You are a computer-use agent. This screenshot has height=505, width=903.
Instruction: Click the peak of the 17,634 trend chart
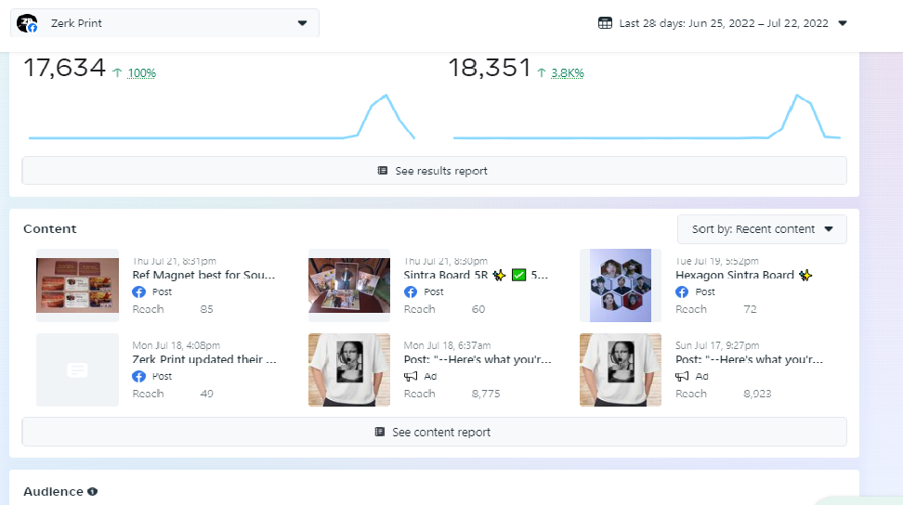386,96
